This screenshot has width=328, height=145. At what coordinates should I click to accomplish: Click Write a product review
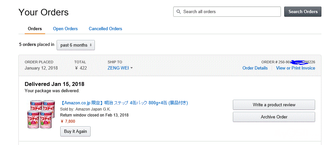coord(274,105)
